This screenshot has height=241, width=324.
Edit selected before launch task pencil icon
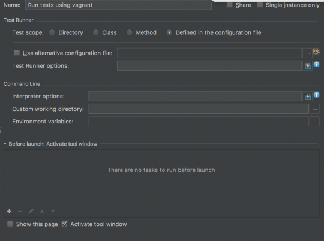(31, 211)
